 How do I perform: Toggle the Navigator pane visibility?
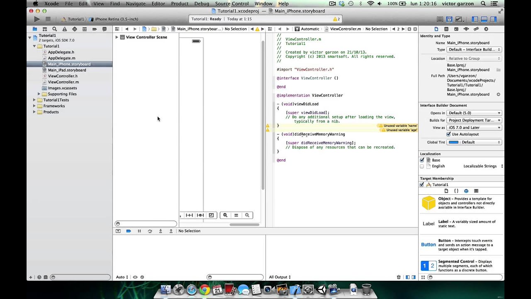[x=475, y=19]
